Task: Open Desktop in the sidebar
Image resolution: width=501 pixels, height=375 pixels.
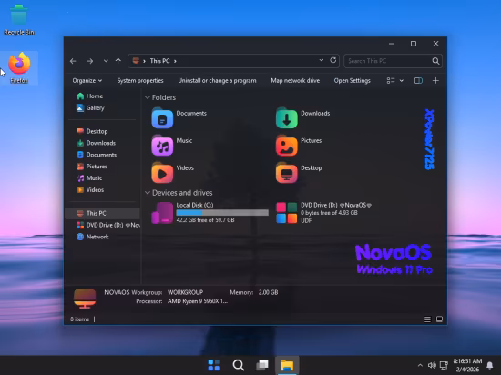Action: (92, 131)
